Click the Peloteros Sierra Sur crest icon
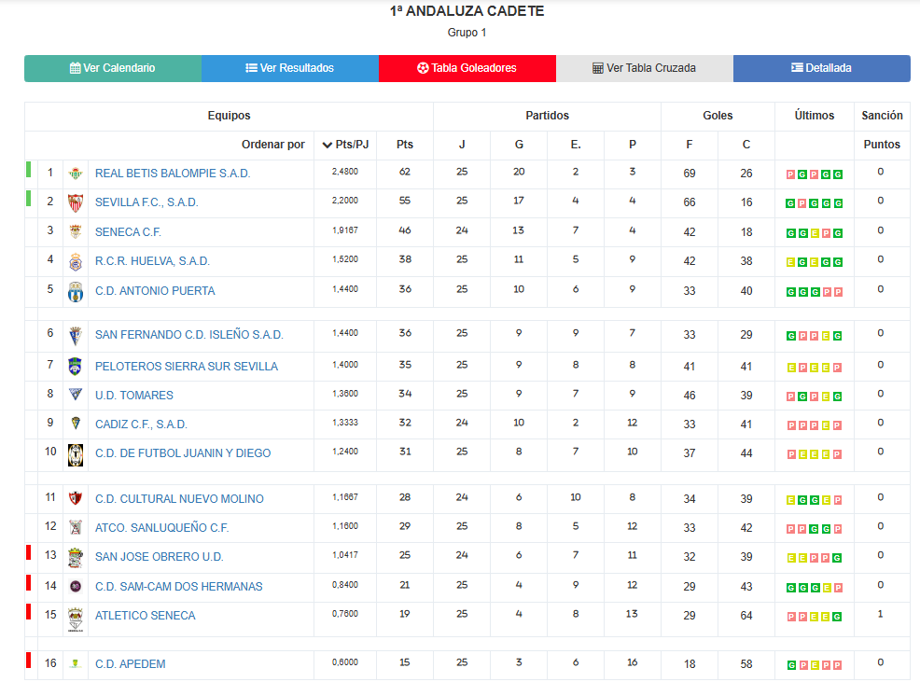 pos(75,367)
